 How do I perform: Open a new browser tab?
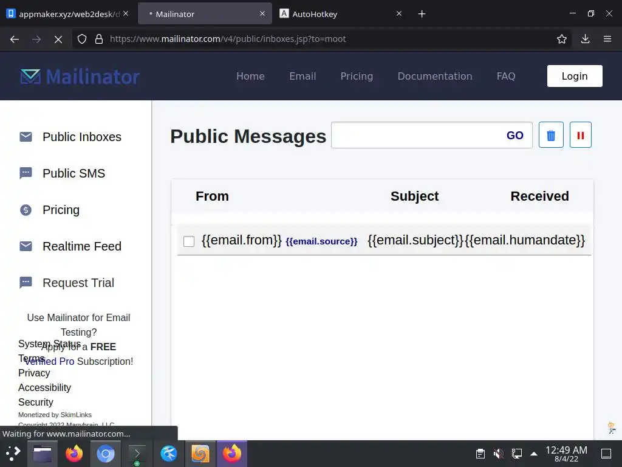[422, 14]
